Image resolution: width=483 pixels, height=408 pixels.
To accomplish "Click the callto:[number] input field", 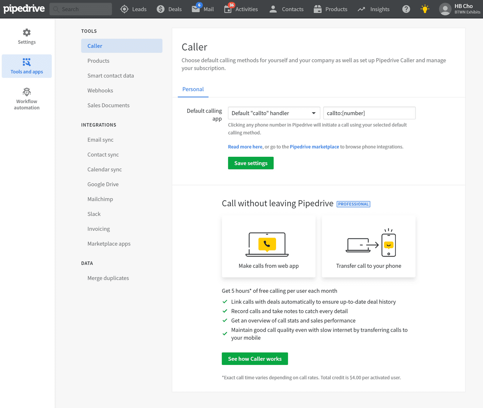I will point(369,113).
